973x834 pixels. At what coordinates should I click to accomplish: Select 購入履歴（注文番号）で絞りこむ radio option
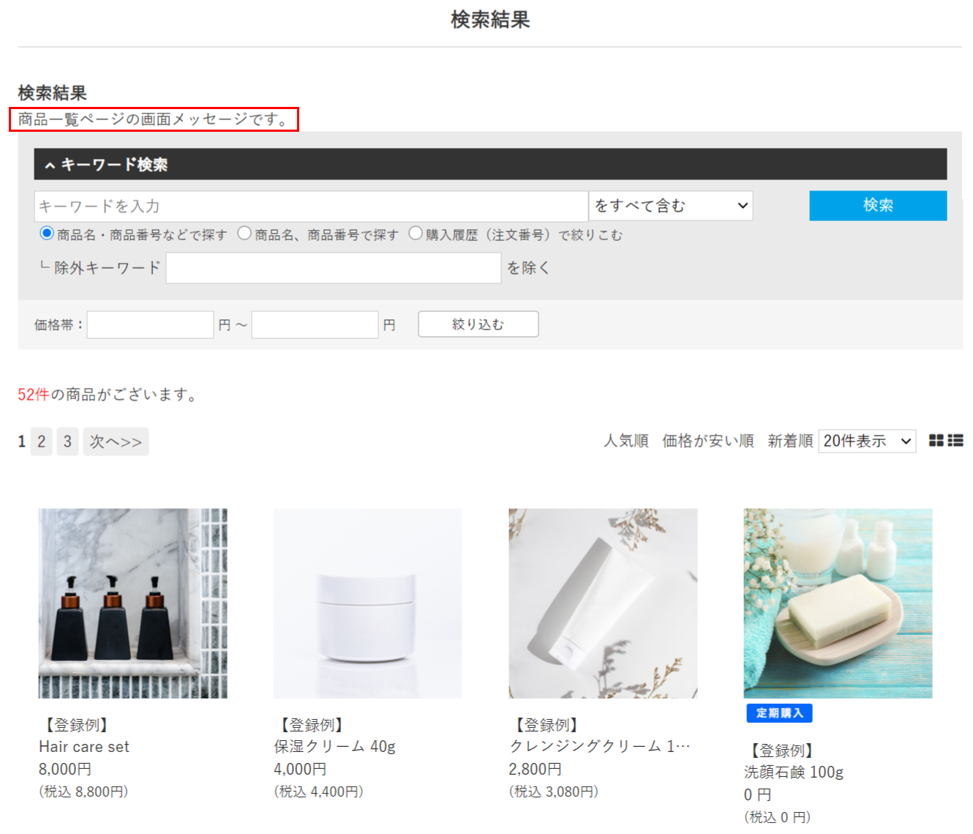(x=416, y=234)
